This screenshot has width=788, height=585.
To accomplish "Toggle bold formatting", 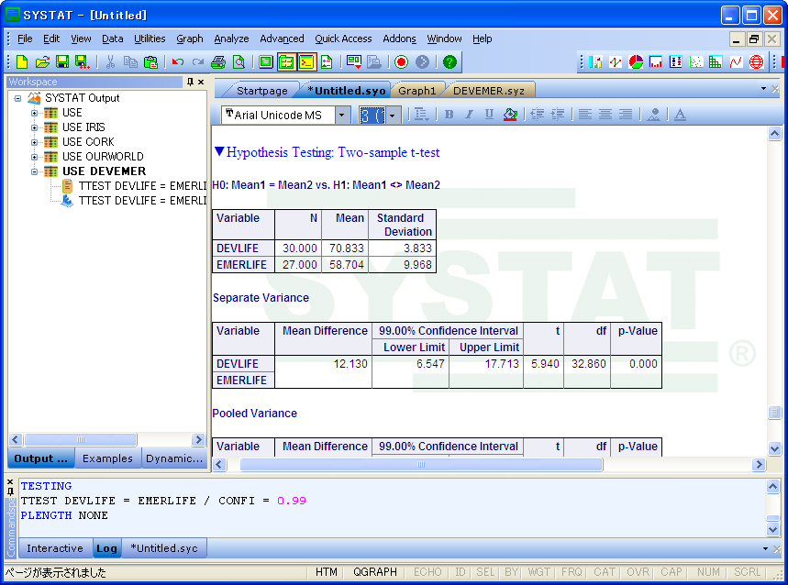I will click(449, 115).
